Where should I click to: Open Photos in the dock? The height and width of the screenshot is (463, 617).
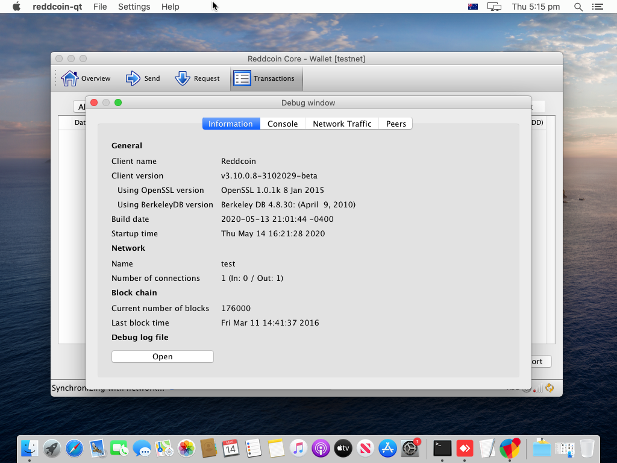187,449
